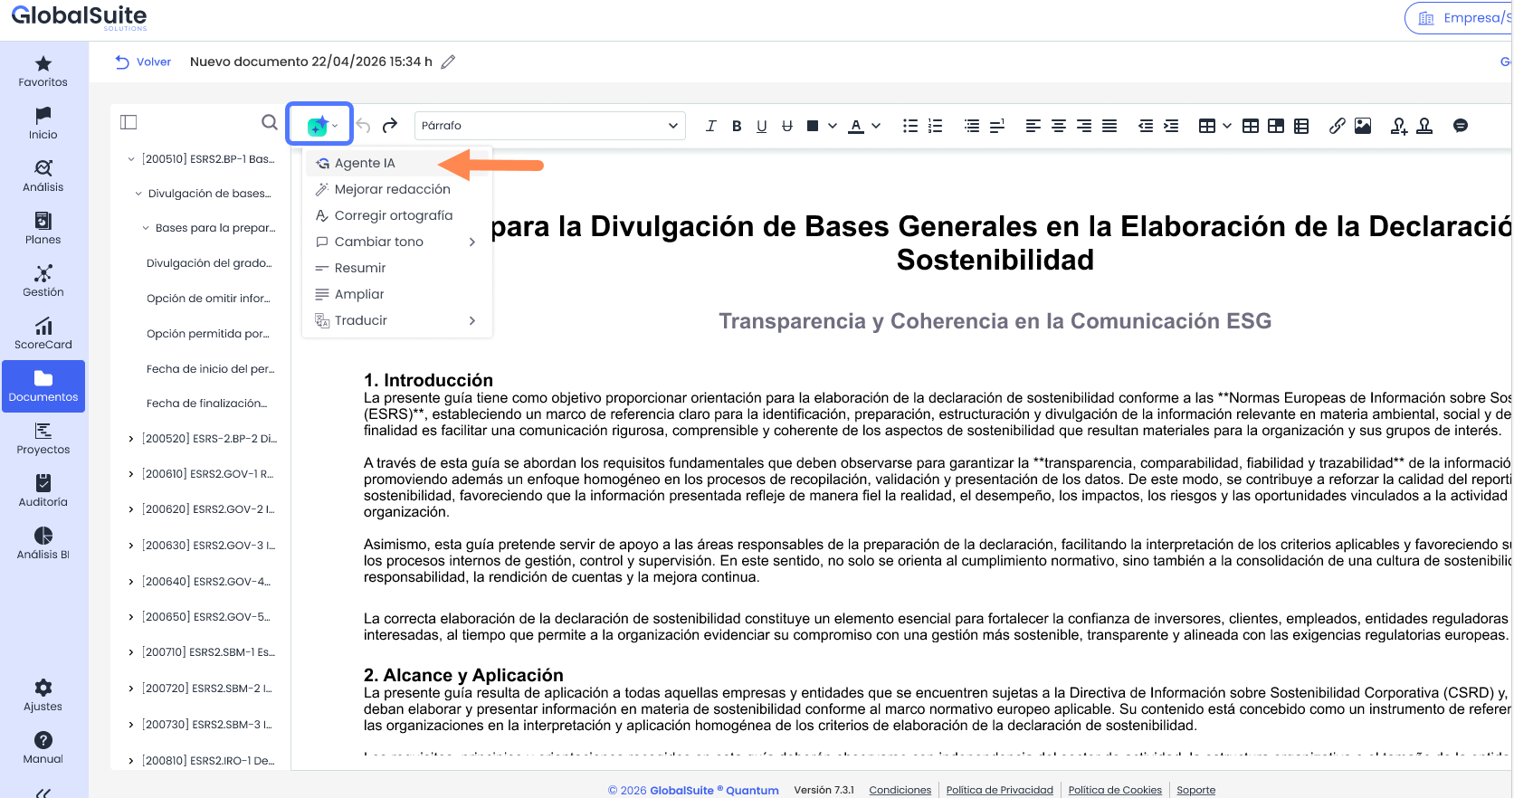Choose Mejorar redacción in the AI menu
This screenshot has width=1514, height=798.
tap(398, 189)
